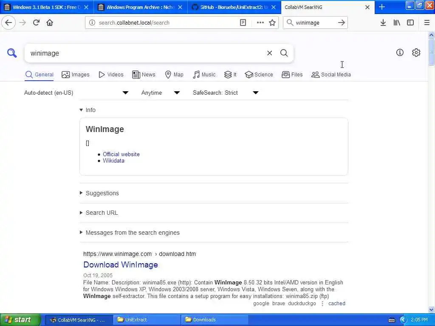The image size is (435, 326).
Task: Select the Music search category
Action: pyautogui.click(x=204, y=75)
